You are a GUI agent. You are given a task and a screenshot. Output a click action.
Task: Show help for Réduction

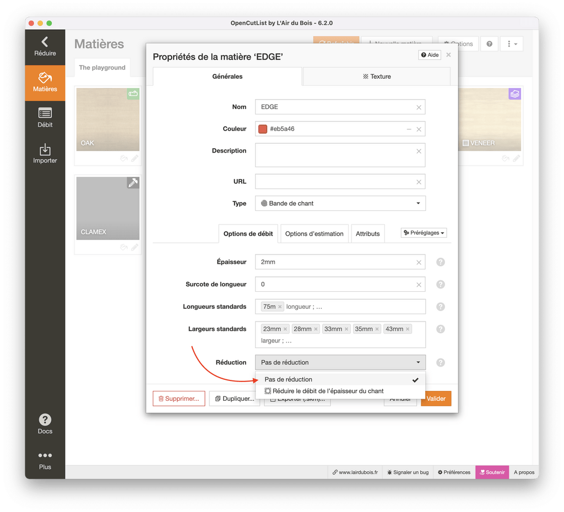point(441,362)
